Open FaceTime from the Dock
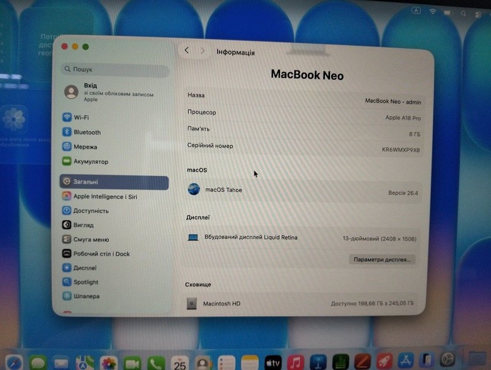Viewport: 491px width, 370px height. (x=132, y=364)
